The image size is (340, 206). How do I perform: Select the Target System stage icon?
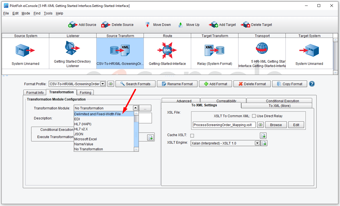click(x=309, y=50)
